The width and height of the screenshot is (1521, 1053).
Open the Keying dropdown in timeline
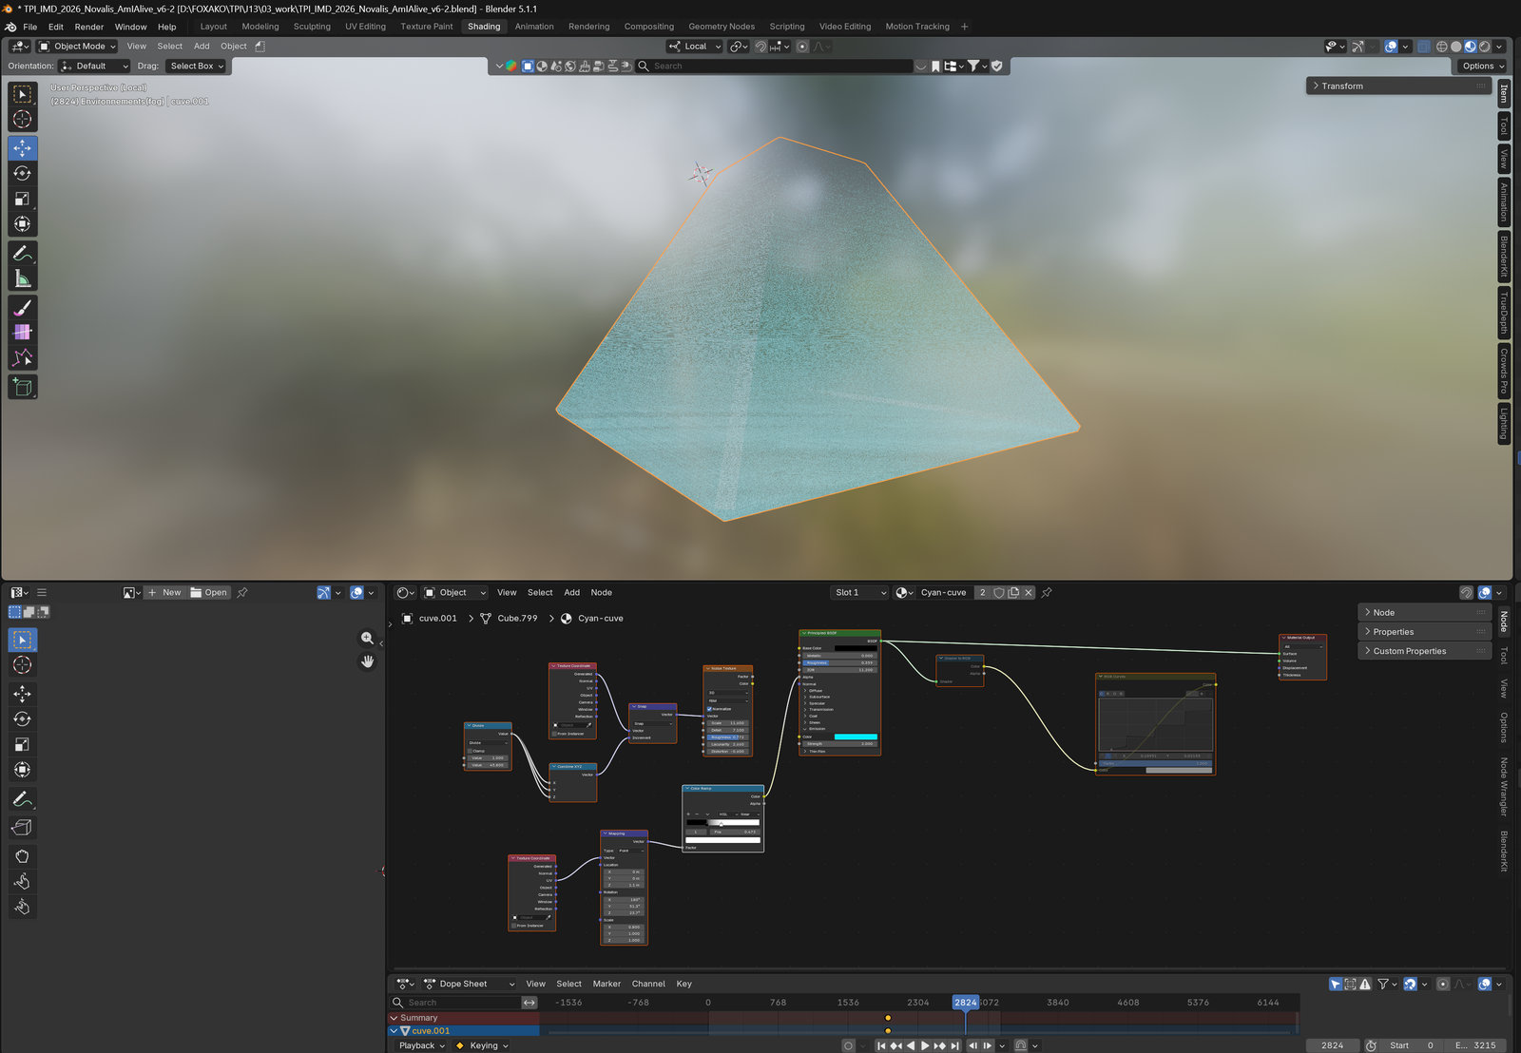pos(483,1045)
